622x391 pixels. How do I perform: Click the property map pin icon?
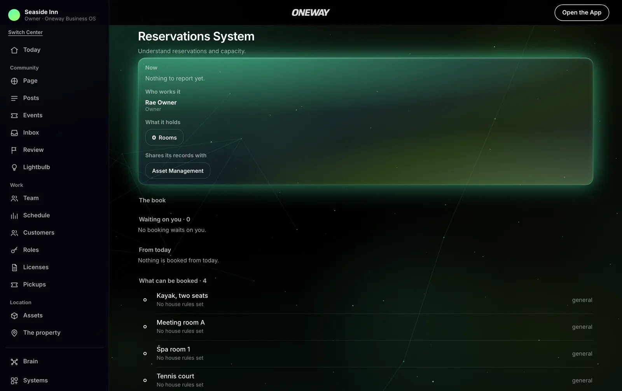[14, 333]
